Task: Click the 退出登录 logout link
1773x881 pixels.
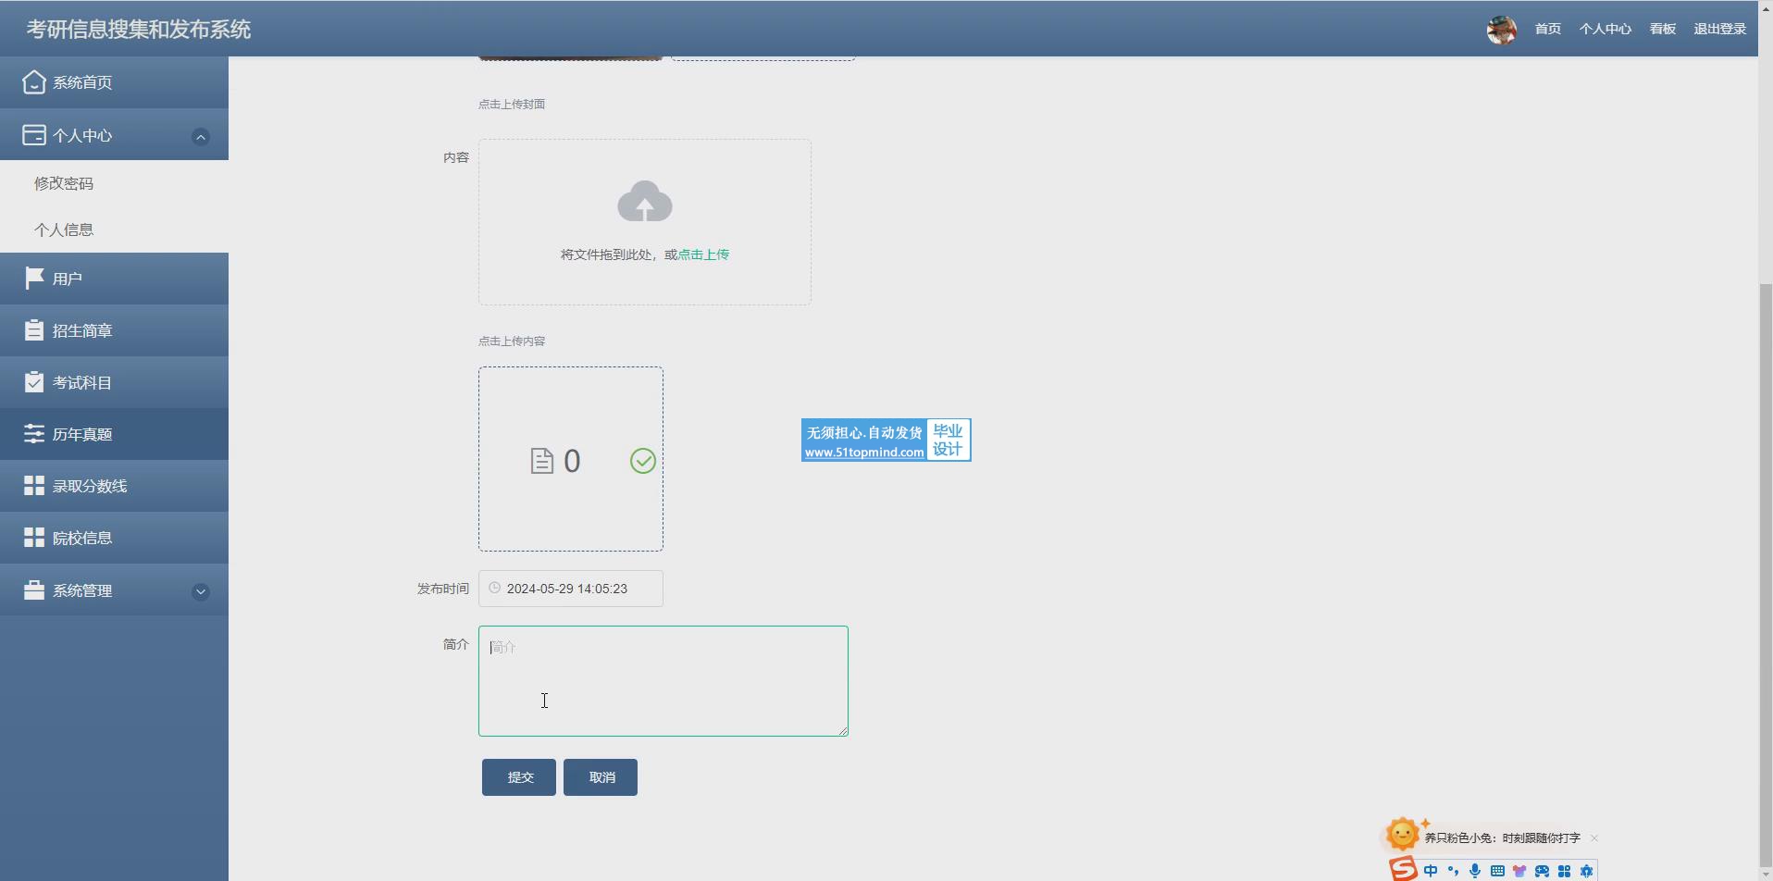Action: (1719, 29)
